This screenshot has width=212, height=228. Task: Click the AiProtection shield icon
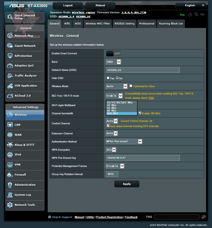click(x=10, y=56)
